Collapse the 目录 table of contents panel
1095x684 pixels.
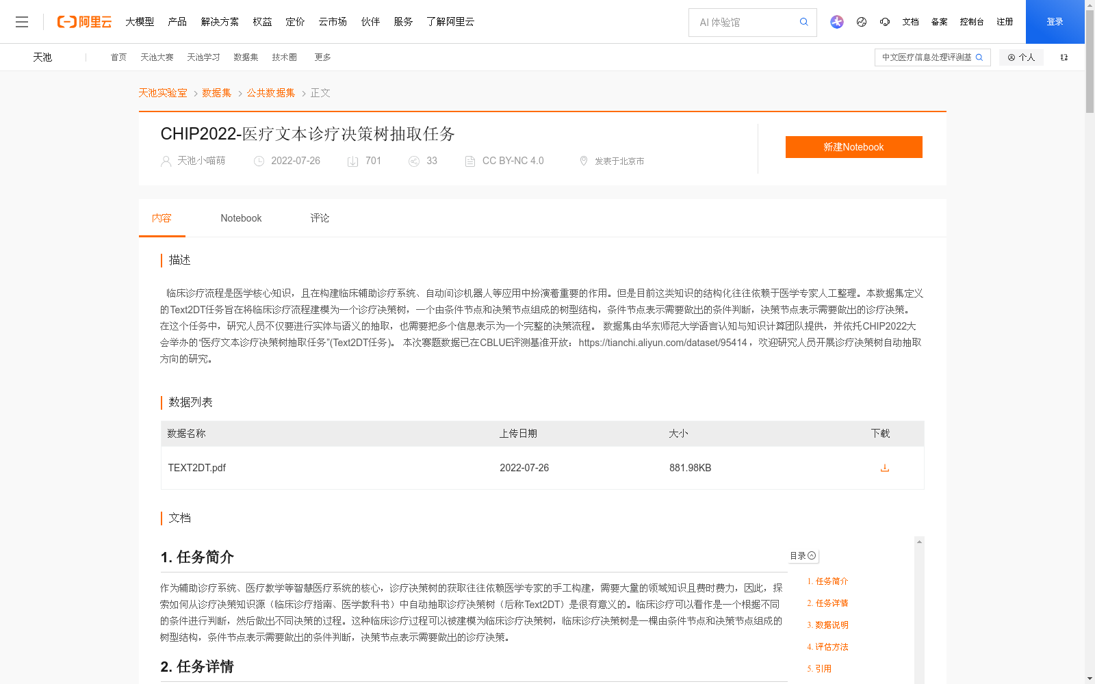812,556
